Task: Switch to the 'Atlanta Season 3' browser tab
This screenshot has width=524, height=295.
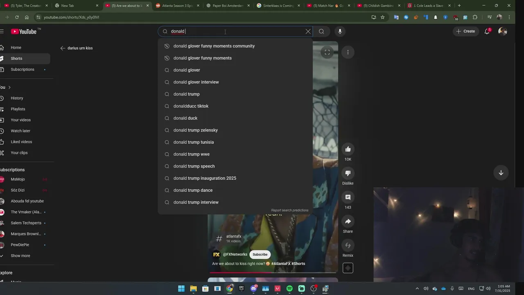Action: [176, 6]
